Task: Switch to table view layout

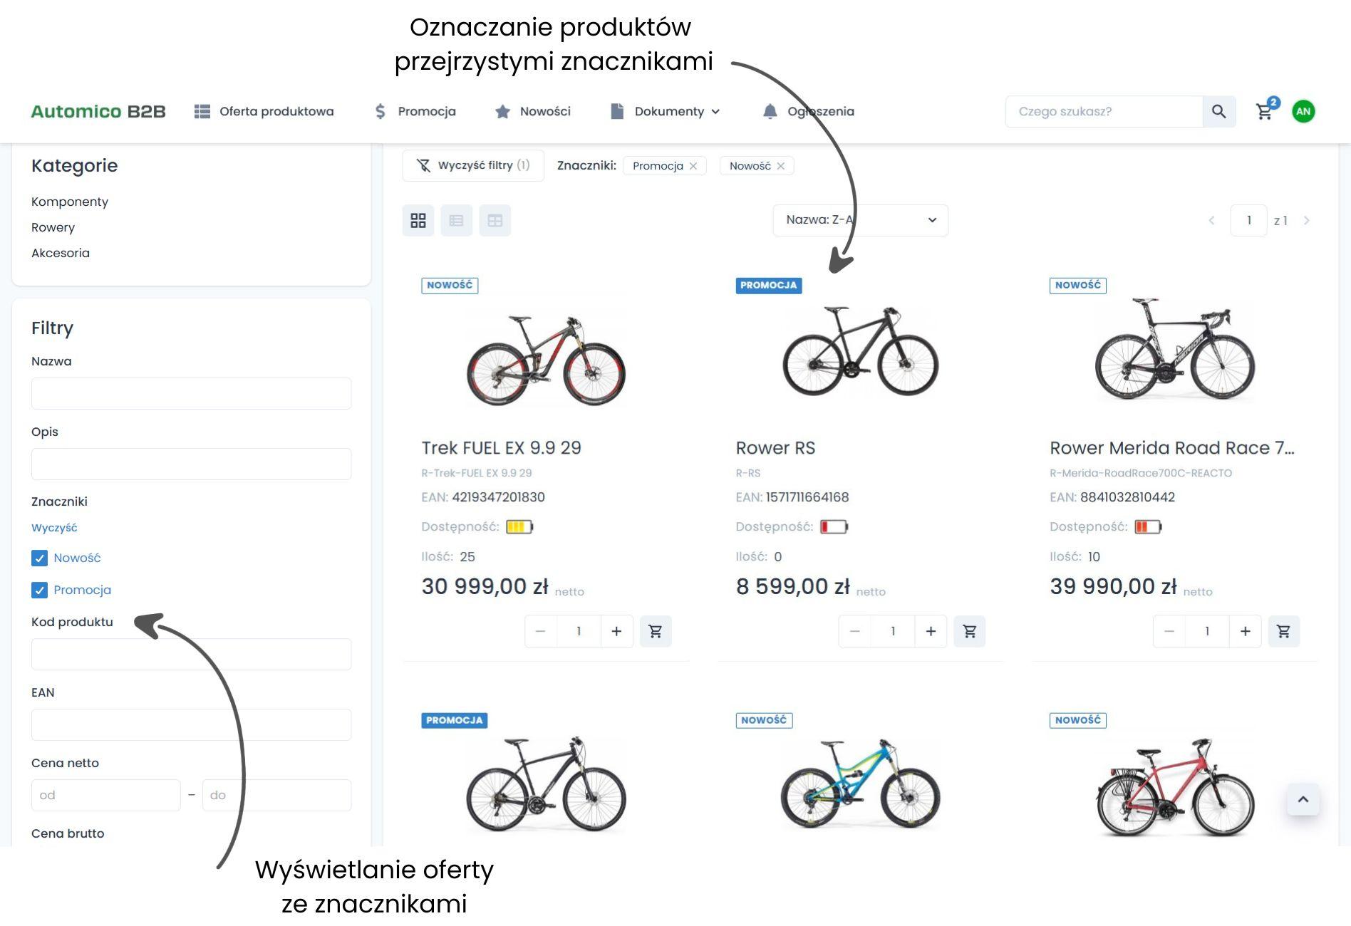Action: click(495, 221)
